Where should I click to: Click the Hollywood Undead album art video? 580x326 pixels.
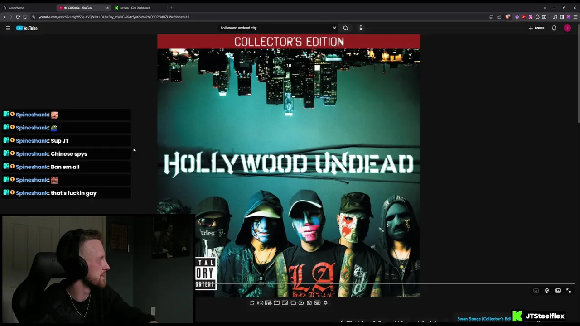pyautogui.click(x=289, y=166)
